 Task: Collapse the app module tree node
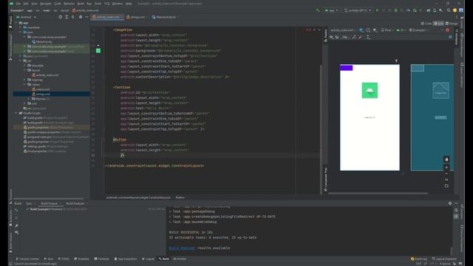(x=16, y=23)
